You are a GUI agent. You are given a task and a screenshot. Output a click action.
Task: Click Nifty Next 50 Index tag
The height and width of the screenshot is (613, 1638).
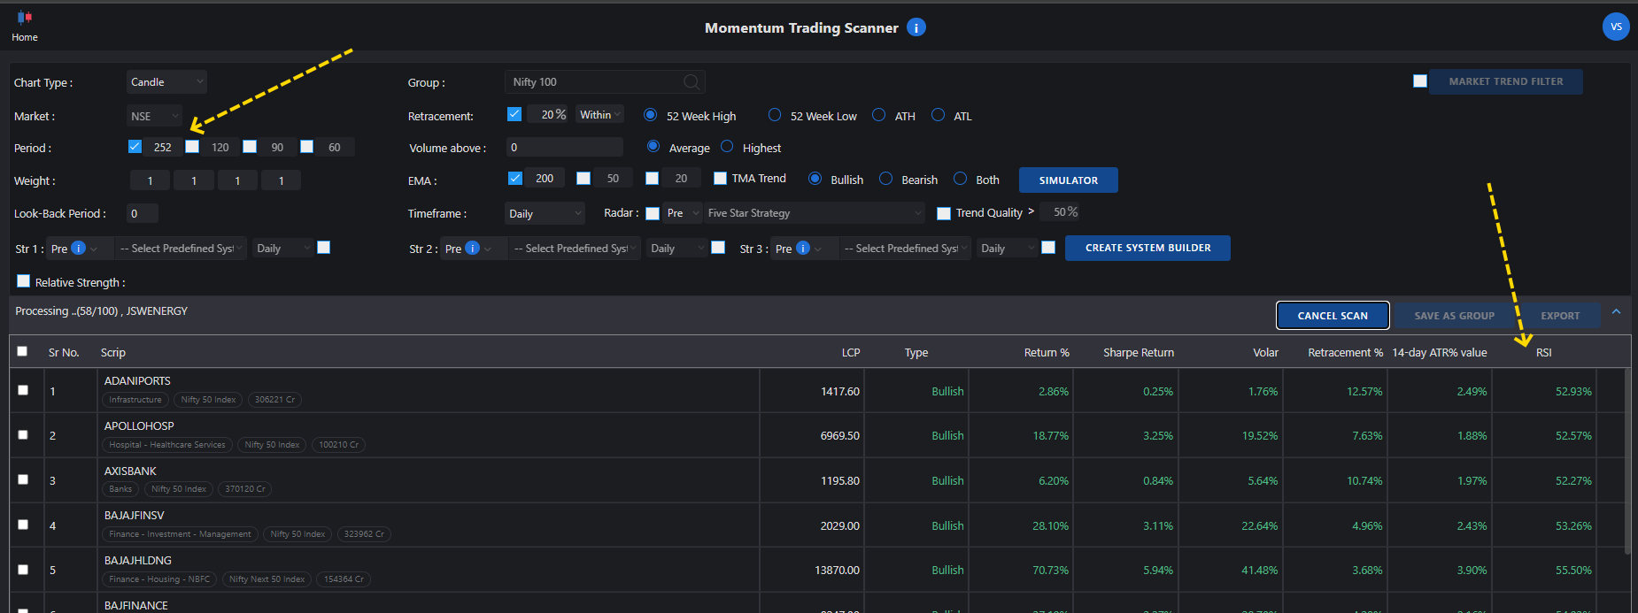click(x=267, y=579)
